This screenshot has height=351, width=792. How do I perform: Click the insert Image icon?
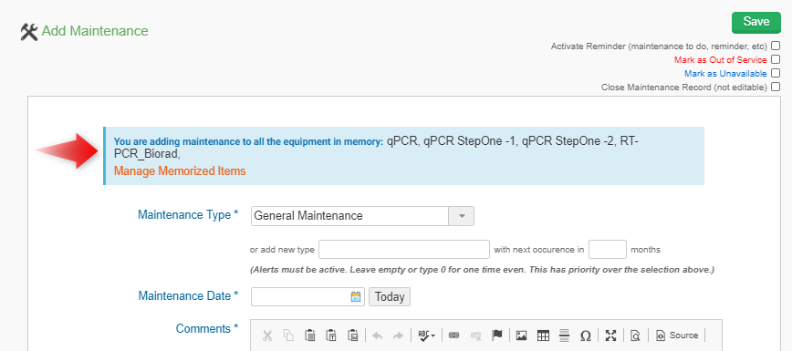[522, 335]
